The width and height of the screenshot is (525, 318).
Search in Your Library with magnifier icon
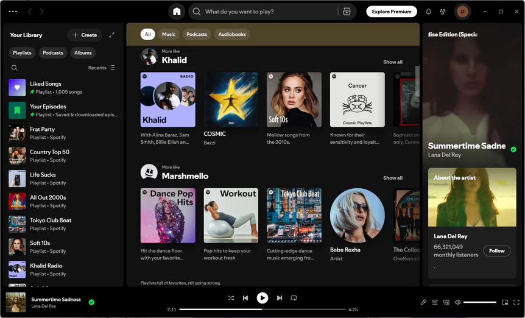tap(15, 68)
